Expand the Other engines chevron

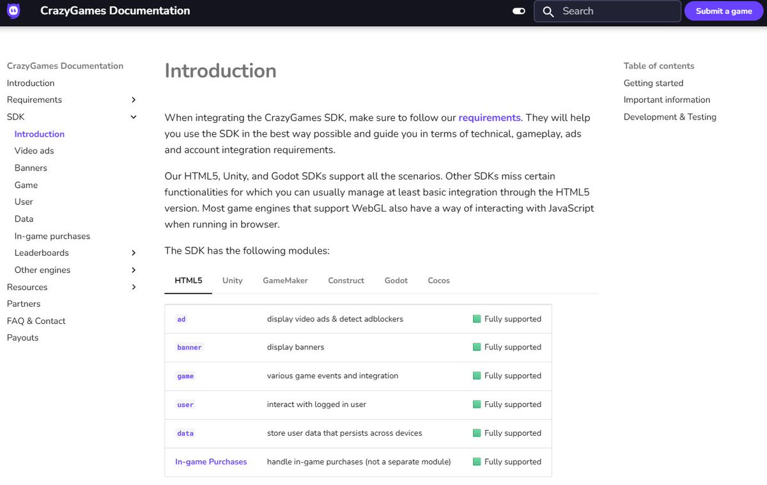pyautogui.click(x=134, y=270)
